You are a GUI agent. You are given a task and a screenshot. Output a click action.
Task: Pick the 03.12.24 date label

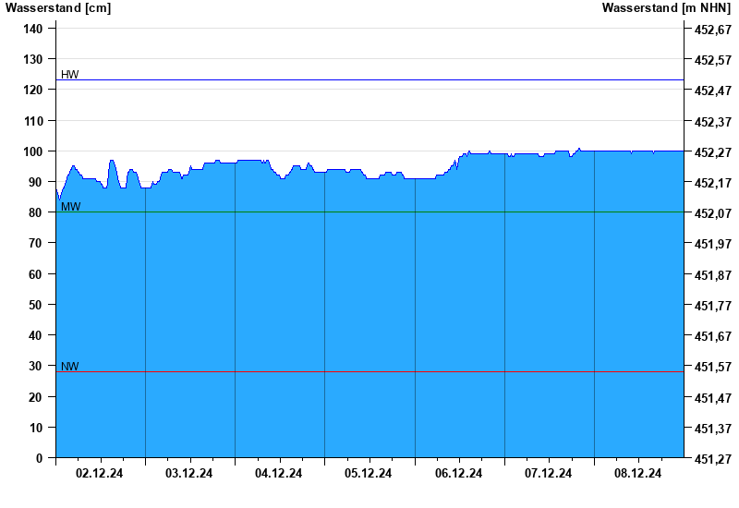(189, 474)
